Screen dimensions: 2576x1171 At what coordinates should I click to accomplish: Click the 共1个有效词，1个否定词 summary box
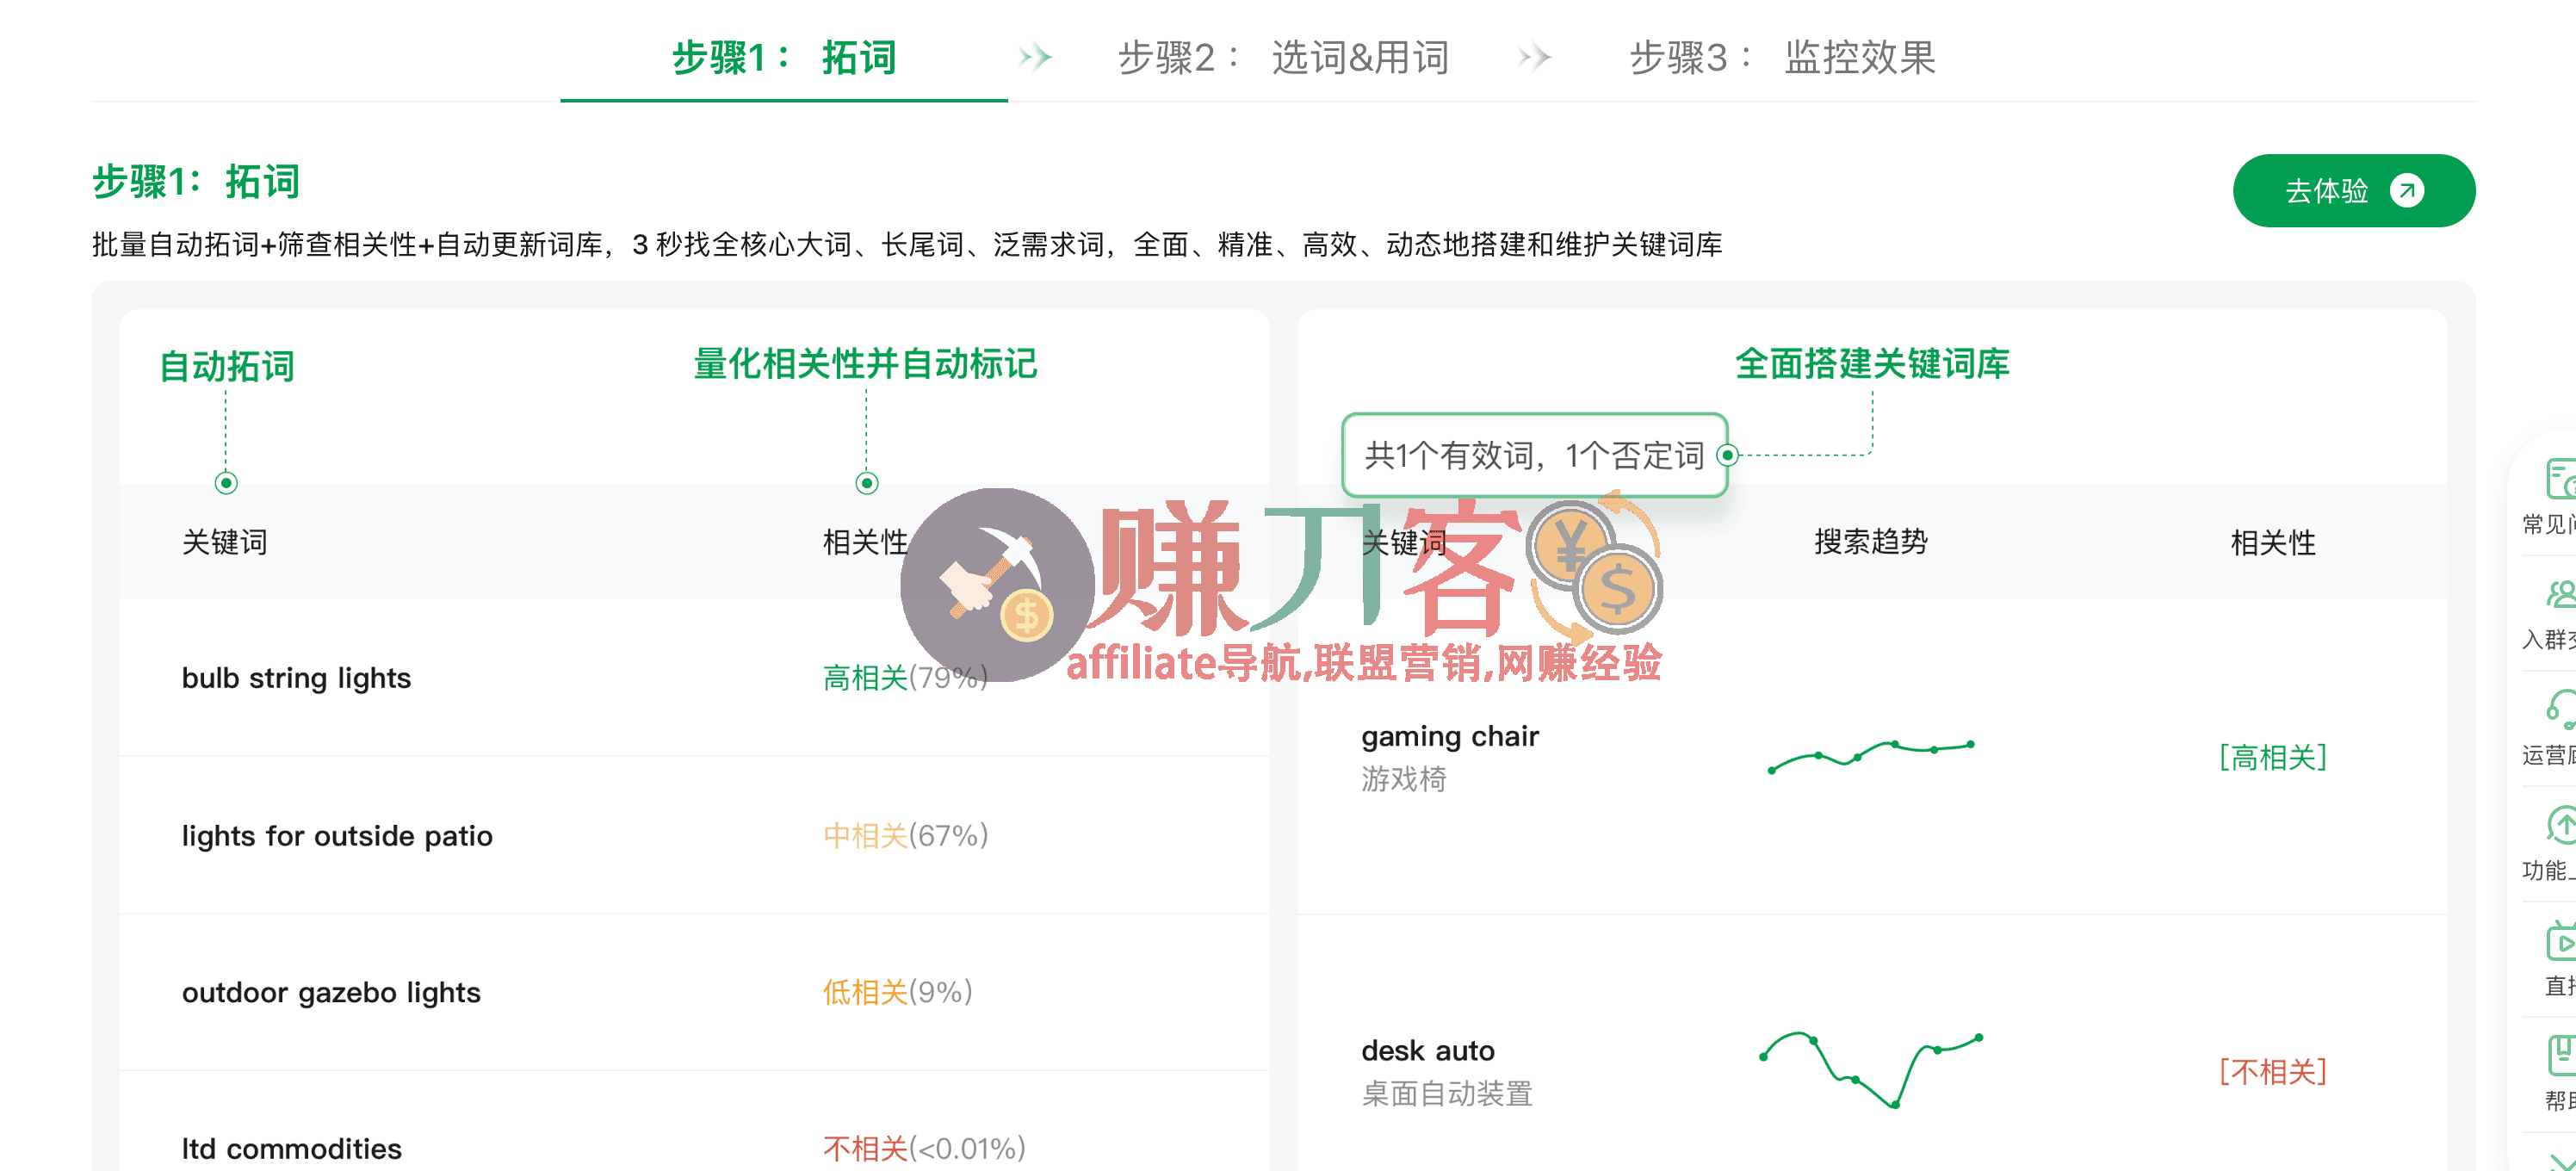click(1534, 455)
